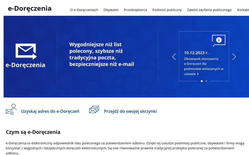Click the Czym są e-Doręczenia heading
This screenshot has width=249, height=155.
point(33,132)
